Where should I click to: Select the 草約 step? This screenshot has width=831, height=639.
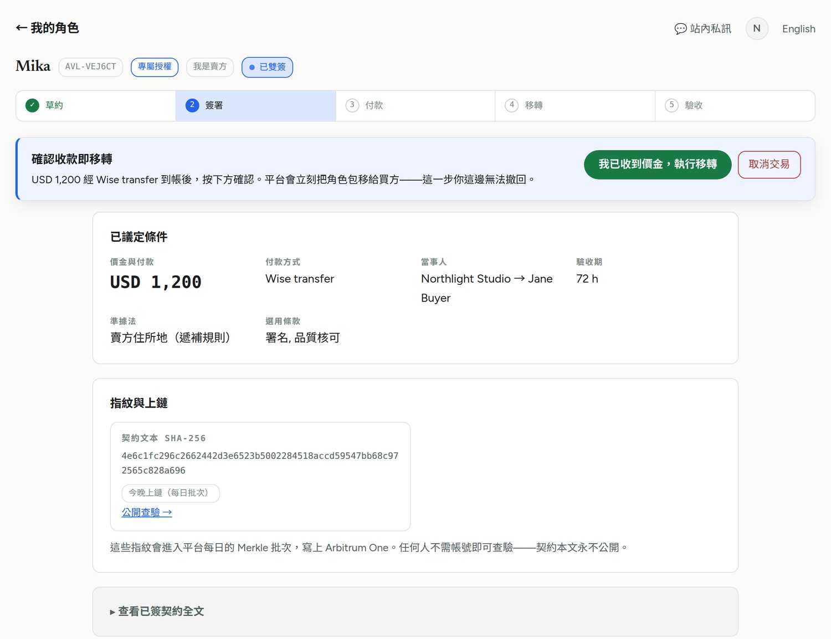pyautogui.click(x=96, y=105)
